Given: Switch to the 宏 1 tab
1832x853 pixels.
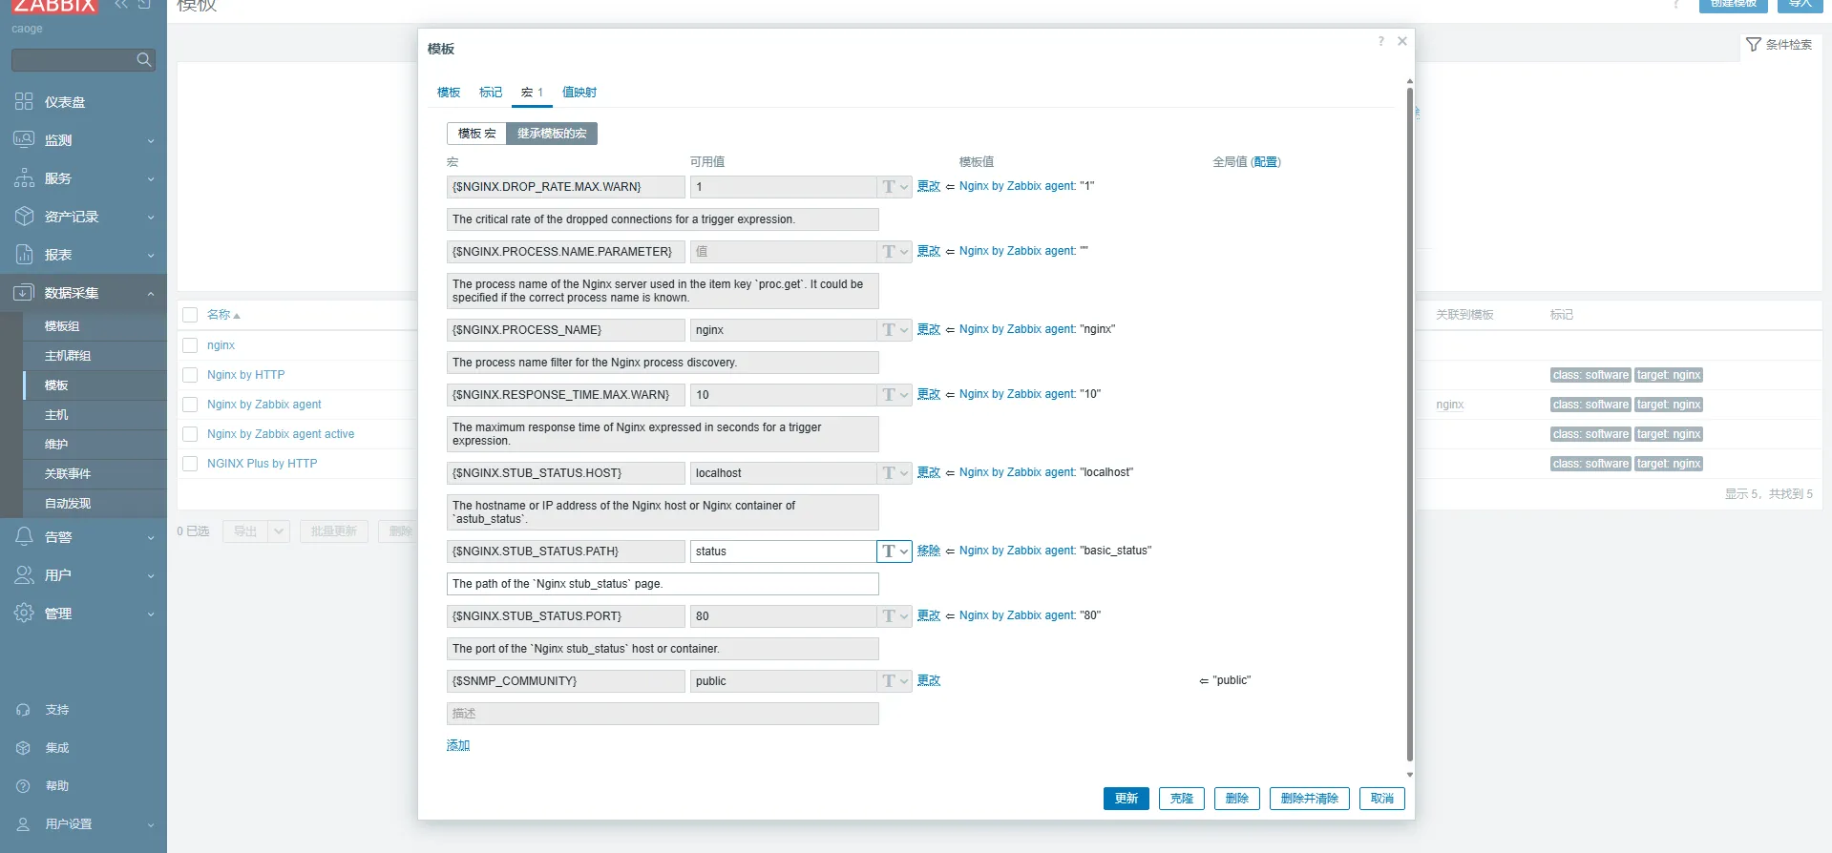Looking at the screenshot, I should 532,93.
